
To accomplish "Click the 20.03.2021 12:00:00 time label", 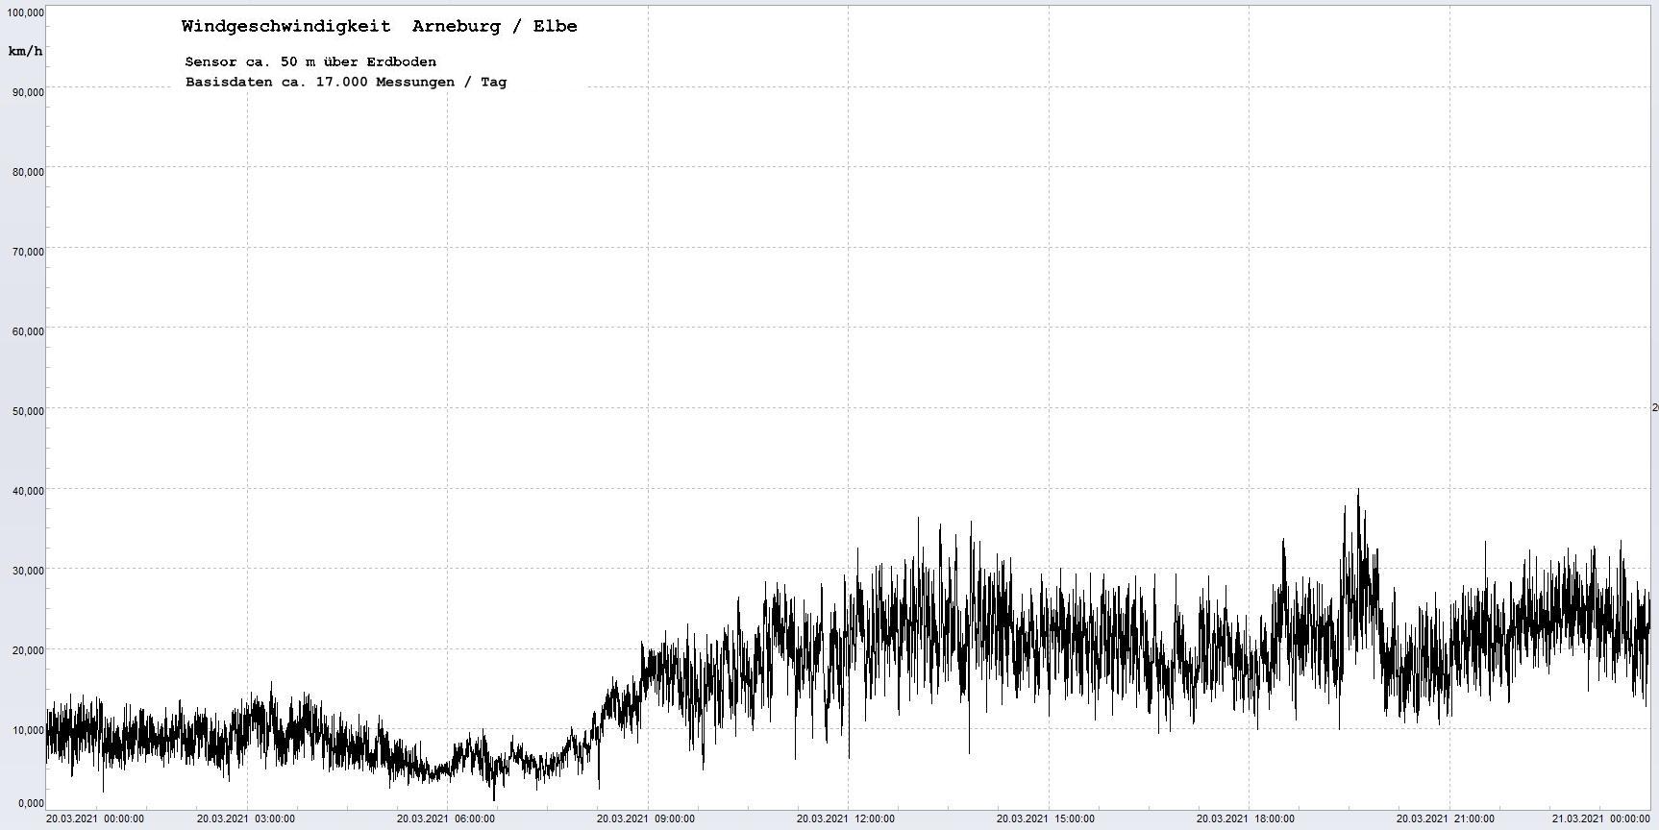I will (846, 819).
